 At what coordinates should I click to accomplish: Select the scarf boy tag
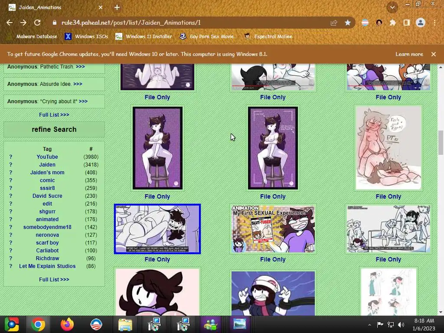pos(47,243)
